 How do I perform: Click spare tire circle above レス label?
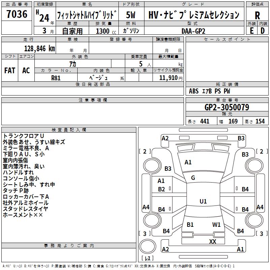pos(147,246)
